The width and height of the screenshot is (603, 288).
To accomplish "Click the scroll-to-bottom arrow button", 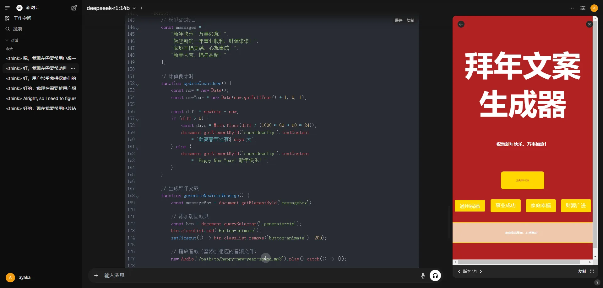I will point(266,258).
